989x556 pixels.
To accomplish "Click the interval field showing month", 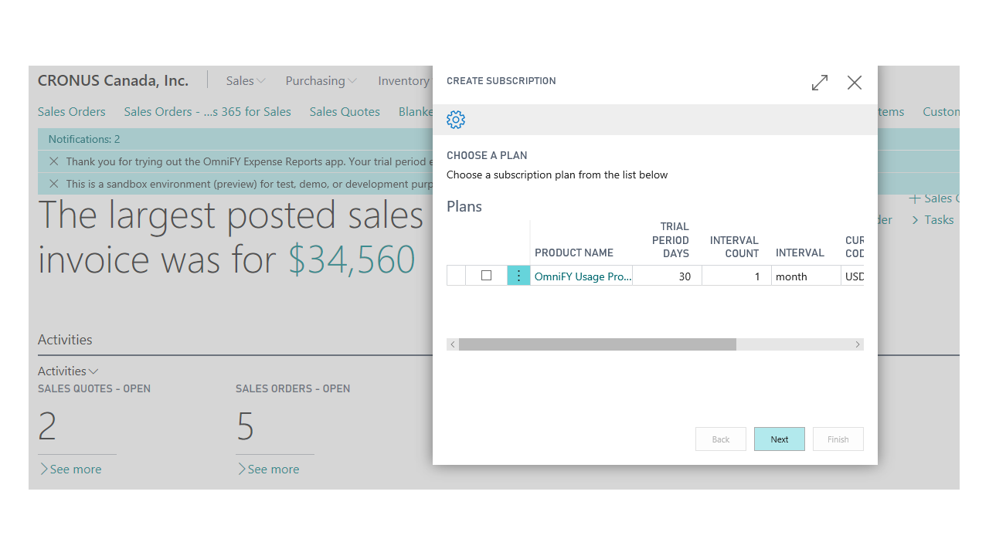I will pos(805,276).
